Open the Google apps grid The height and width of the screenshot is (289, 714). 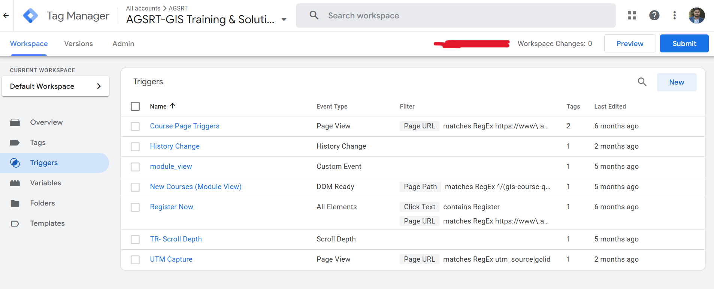pyautogui.click(x=632, y=15)
